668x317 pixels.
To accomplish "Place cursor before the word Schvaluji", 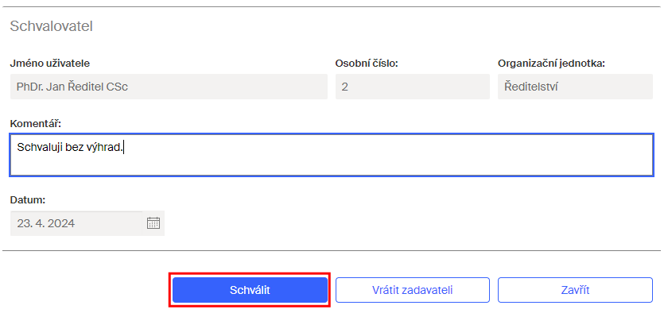I will pos(17,148).
